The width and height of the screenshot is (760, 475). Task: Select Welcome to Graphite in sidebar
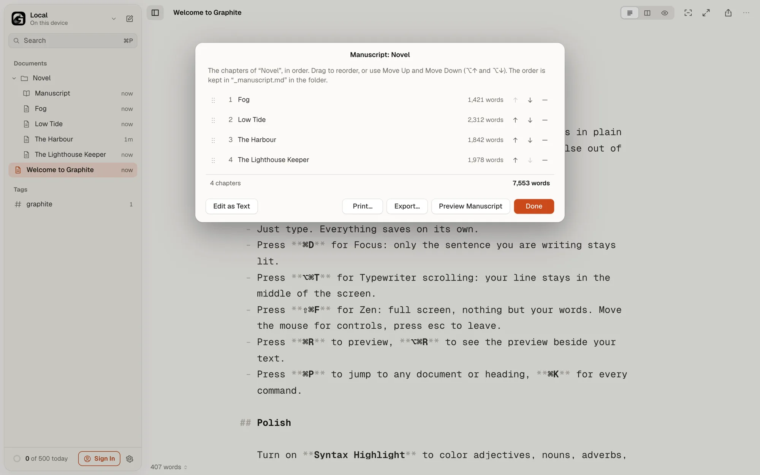[x=73, y=170]
